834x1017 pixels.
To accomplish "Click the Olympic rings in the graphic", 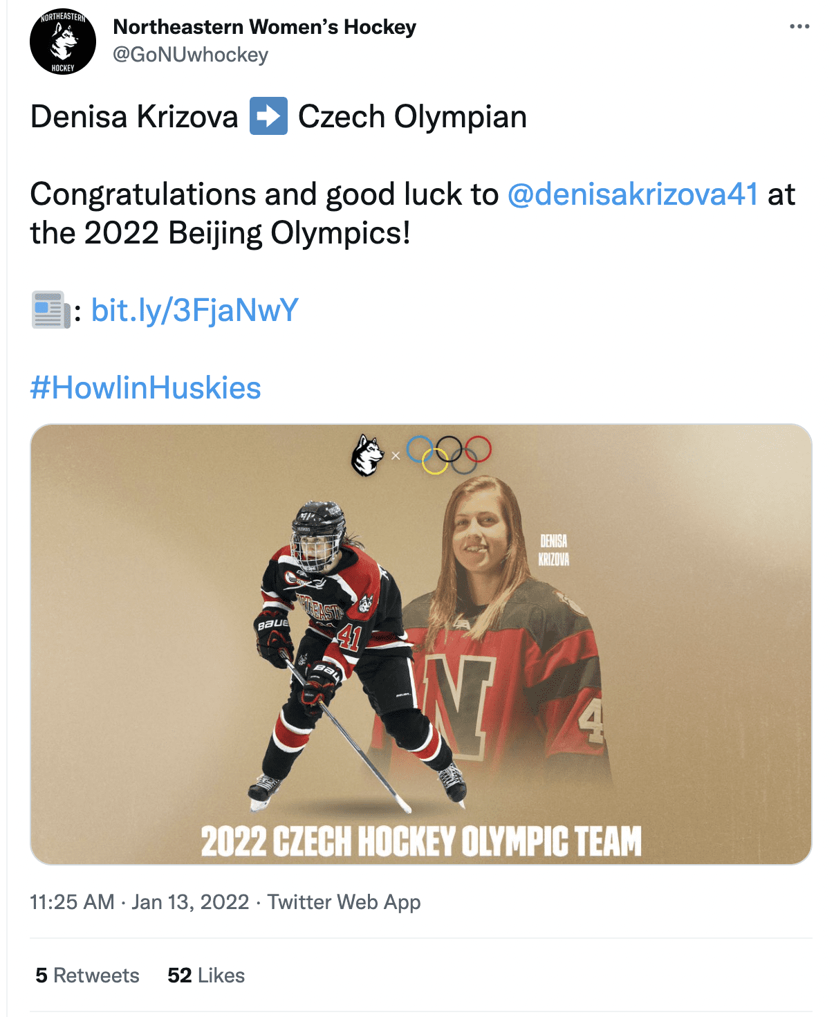I will coord(449,454).
